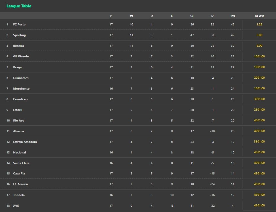Choose Gil Vicente's To Win odds
The width and height of the screenshot is (276, 212).
tap(259, 56)
